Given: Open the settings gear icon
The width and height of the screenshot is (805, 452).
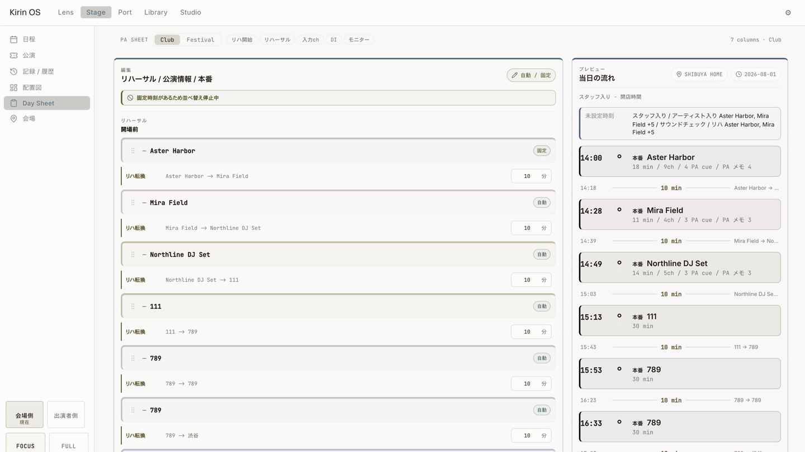Looking at the screenshot, I should [788, 12].
